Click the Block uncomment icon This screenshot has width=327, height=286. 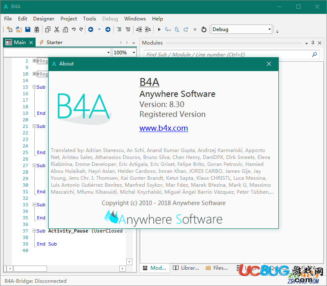(128, 29)
